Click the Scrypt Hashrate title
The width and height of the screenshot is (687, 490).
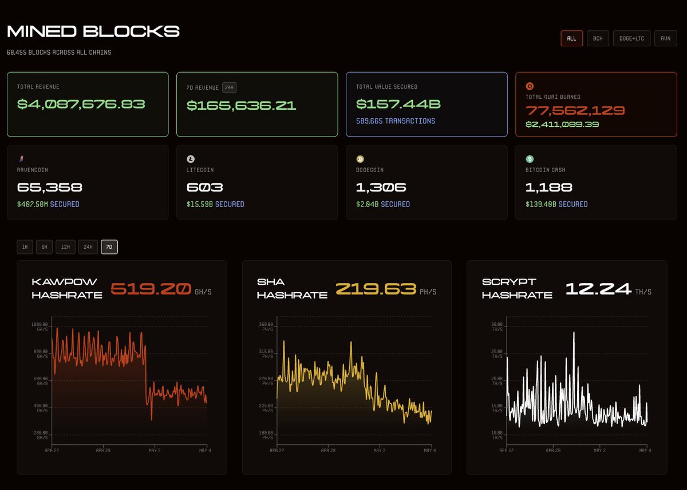(x=517, y=289)
